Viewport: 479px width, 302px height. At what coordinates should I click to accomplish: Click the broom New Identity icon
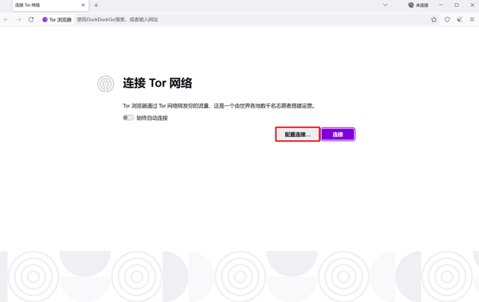point(460,19)
